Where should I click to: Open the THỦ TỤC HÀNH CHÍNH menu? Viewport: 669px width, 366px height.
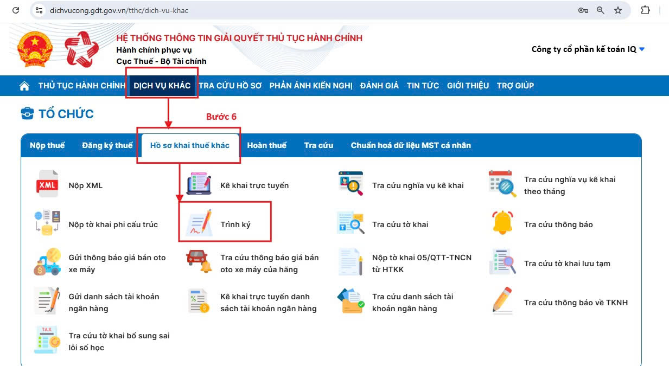tap(81, 86)
